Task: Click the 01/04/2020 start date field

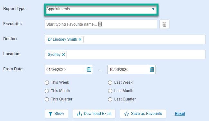Action: click(x=65, y=69)
